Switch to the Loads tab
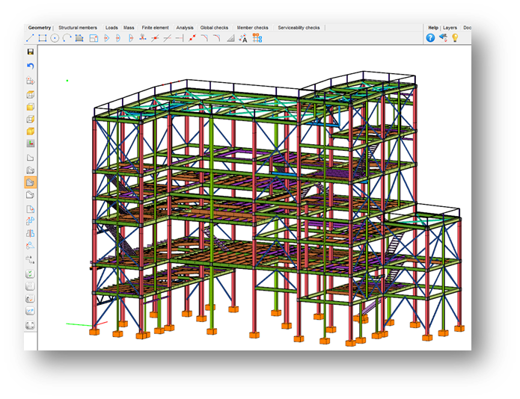 [x=111, y=28]
